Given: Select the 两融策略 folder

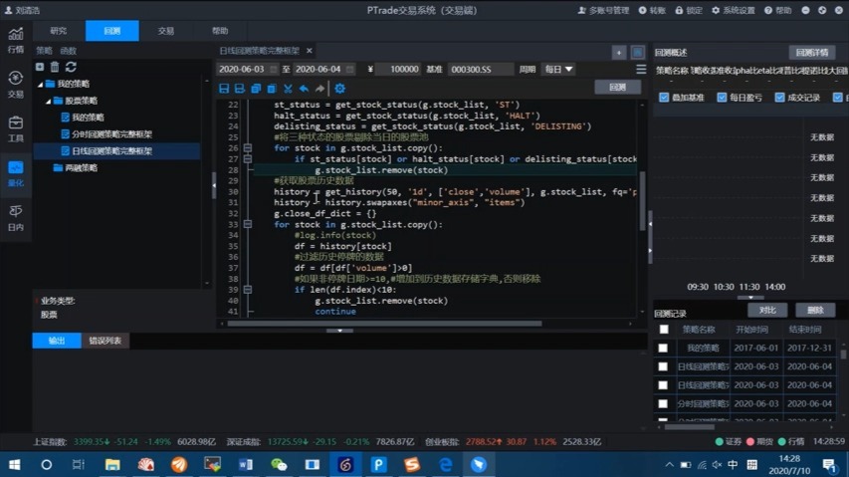Looking at the screenshot, I should pos(81,168).
